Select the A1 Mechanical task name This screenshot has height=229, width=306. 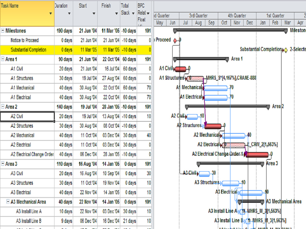(22, 88)
